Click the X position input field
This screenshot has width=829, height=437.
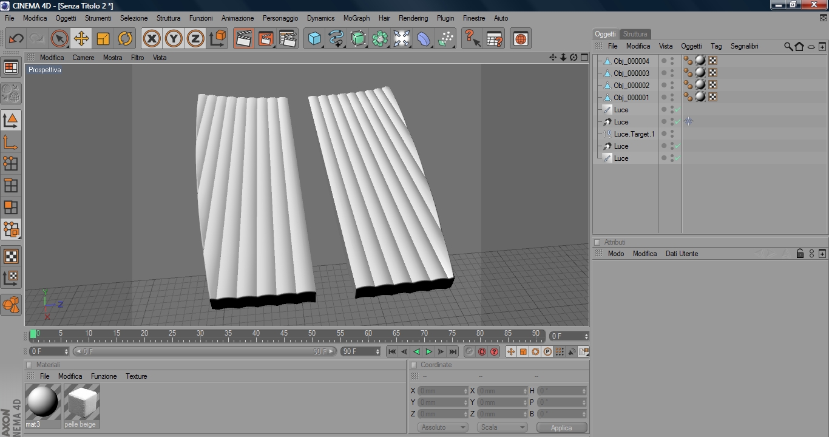(x=442, y=391)
